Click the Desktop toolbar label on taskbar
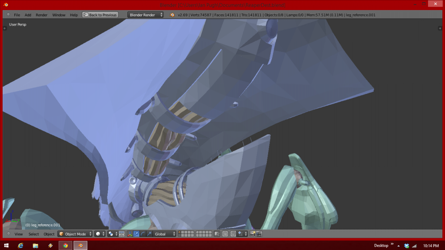 pos(381,246)
